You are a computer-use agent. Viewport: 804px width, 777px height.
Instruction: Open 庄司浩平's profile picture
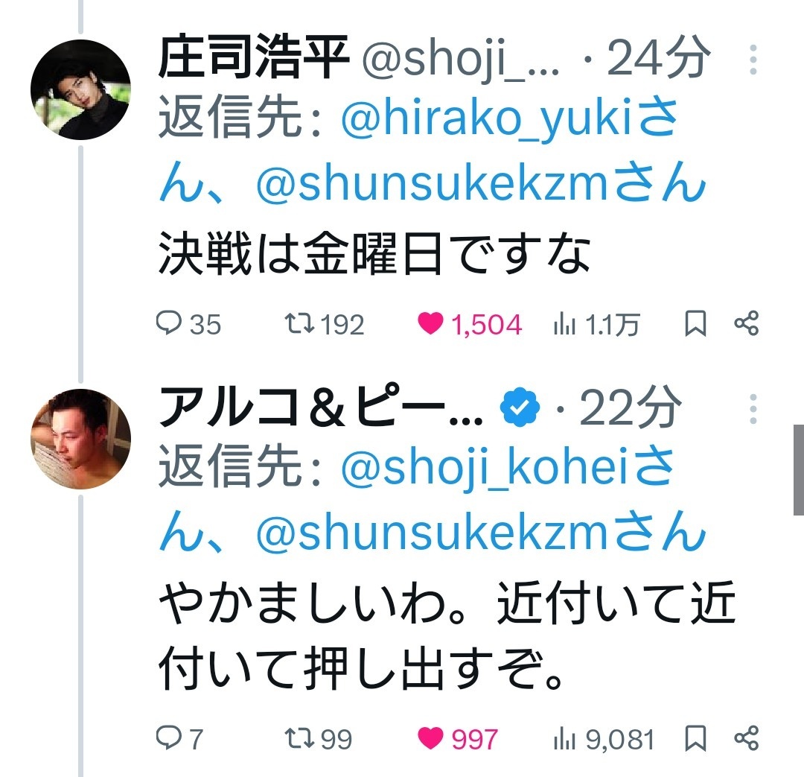(x=80, y=90)
